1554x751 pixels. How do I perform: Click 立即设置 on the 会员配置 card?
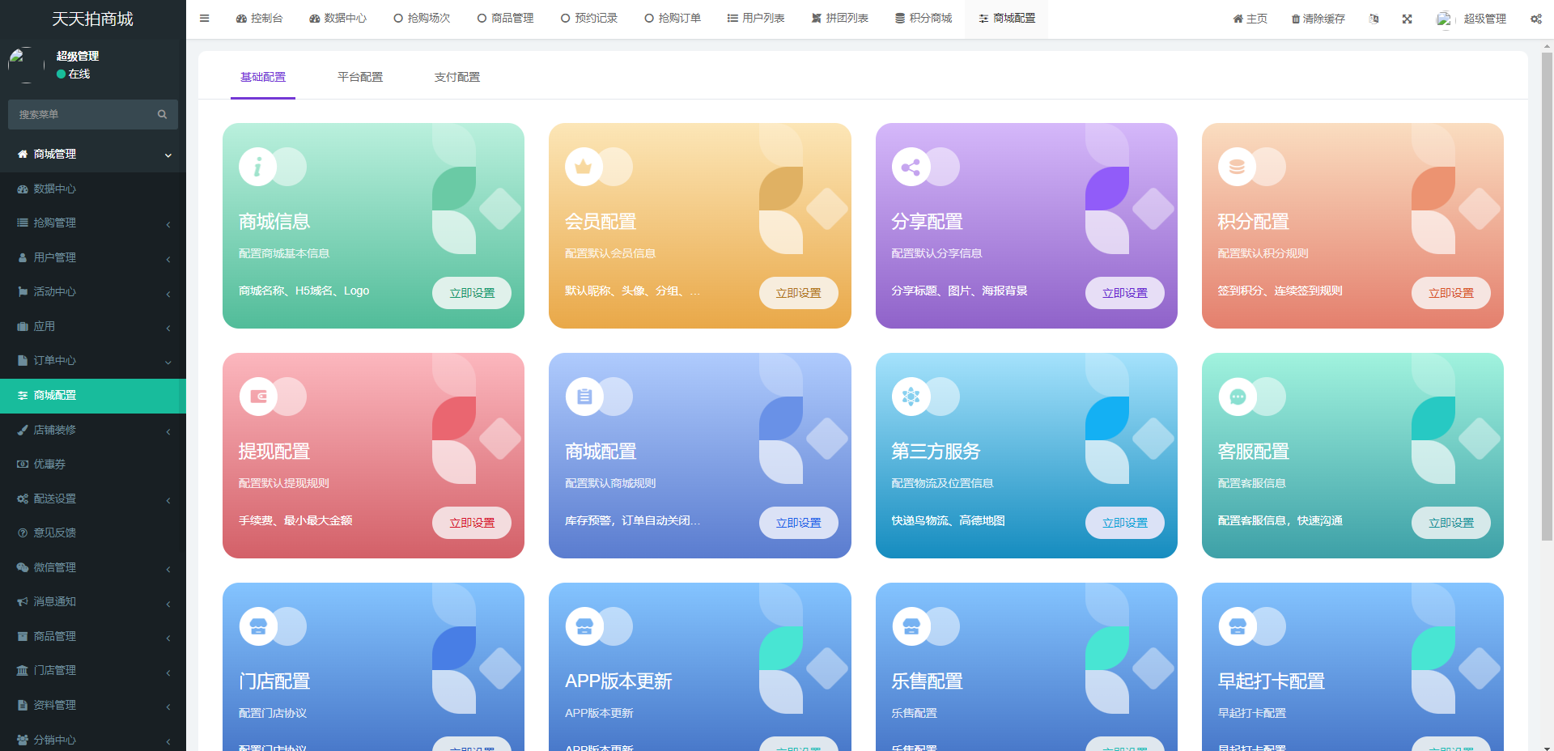click(x=798, y=293)
